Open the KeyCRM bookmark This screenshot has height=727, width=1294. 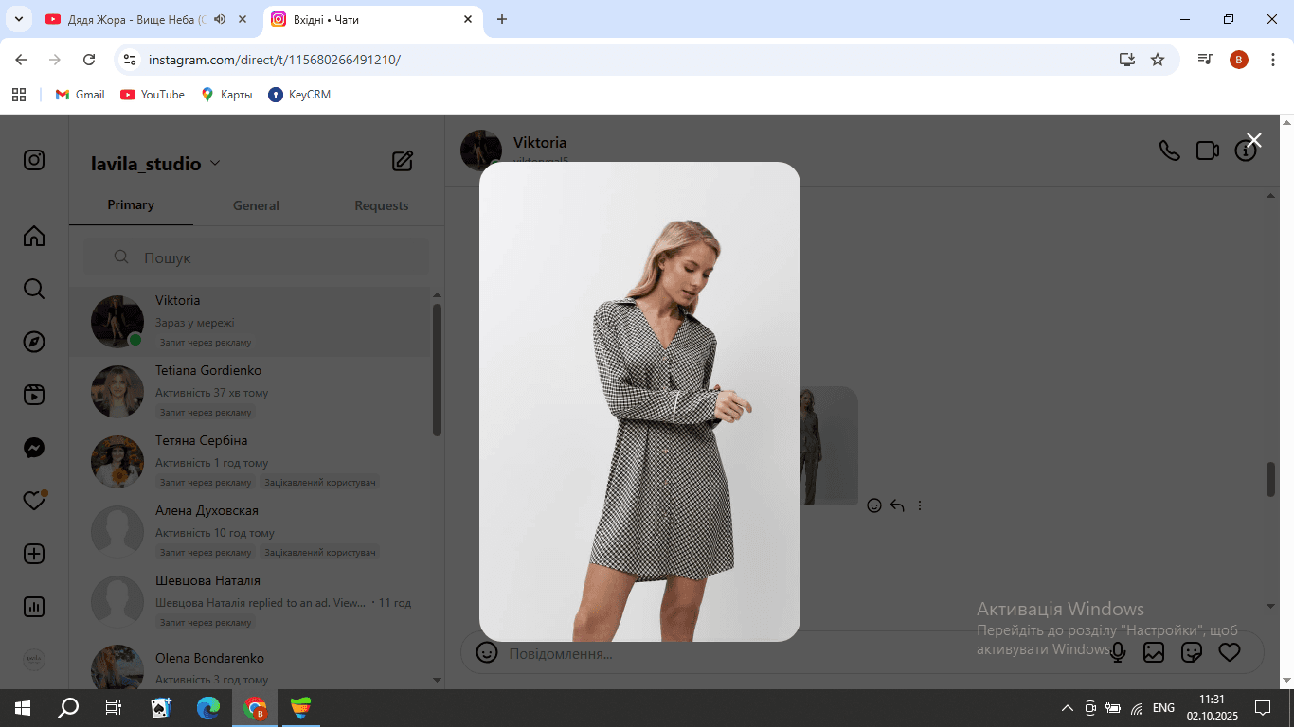point(299,95)
